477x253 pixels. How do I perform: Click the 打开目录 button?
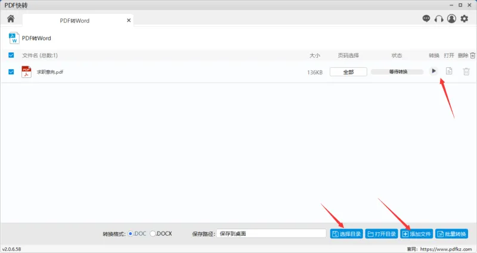[382, 234]
